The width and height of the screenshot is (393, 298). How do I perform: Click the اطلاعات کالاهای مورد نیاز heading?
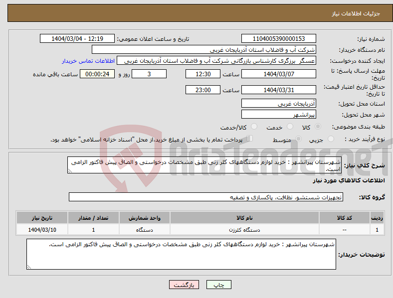[349, 180]
